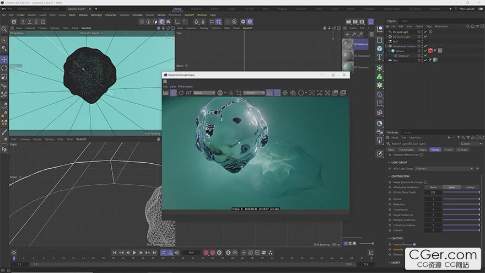Click the search magnifier icon at top left

(x=4, y=29)
